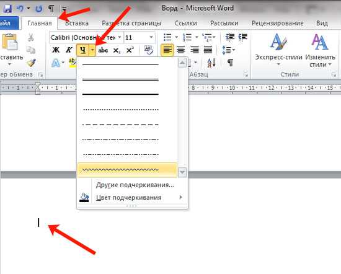Viewport: 341px width, 274px height.
Task: Apply subscript formatting
Action: click(117, 50)
